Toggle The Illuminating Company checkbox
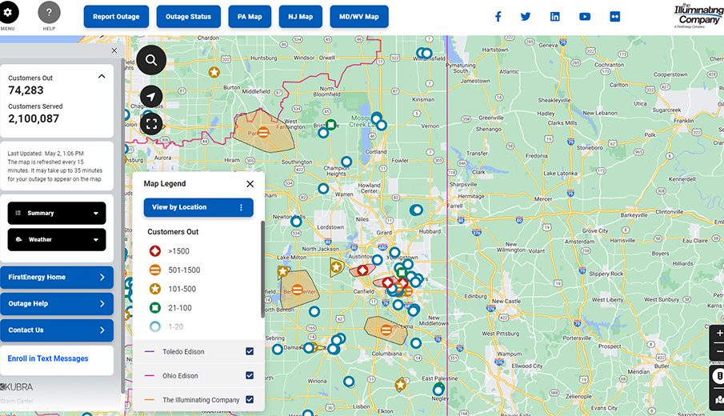The width and height of the screenshot is (724, 416). (250, 399)
